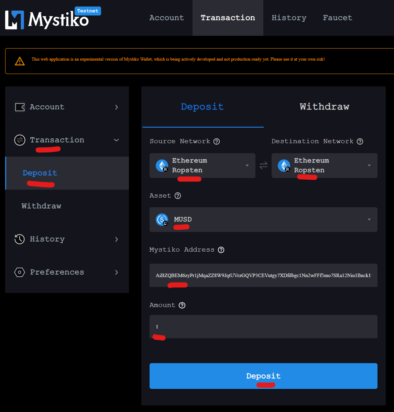Click the Source Network Ethereum logo

162,166
